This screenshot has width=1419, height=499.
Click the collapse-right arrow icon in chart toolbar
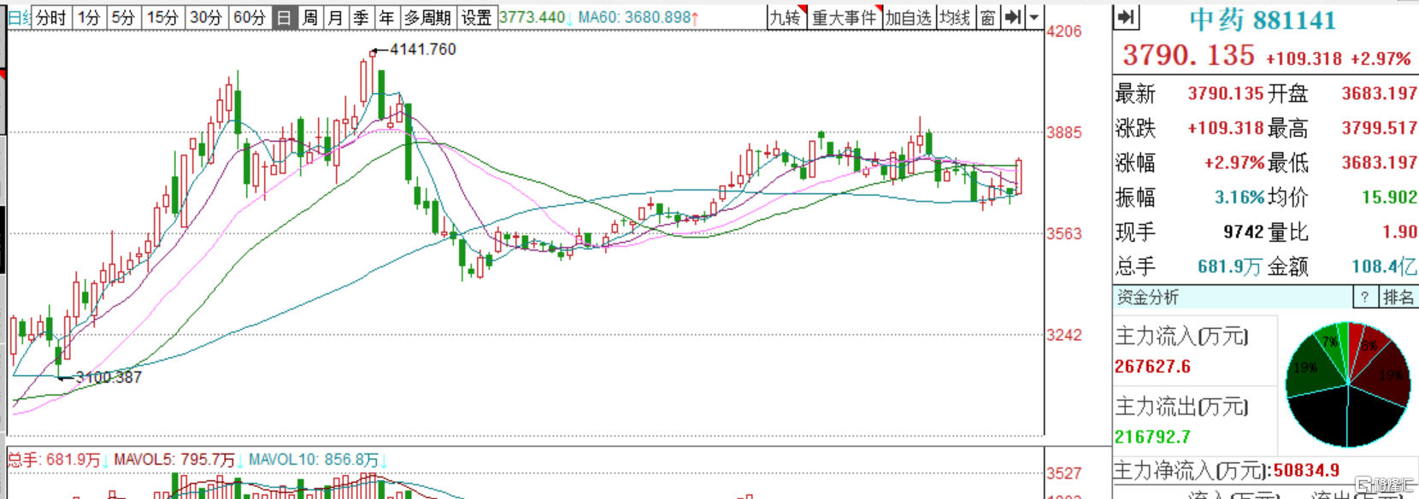[x=1013, y=17]
